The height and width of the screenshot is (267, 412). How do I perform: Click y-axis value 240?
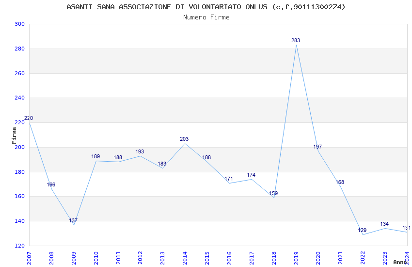(20, 98)
